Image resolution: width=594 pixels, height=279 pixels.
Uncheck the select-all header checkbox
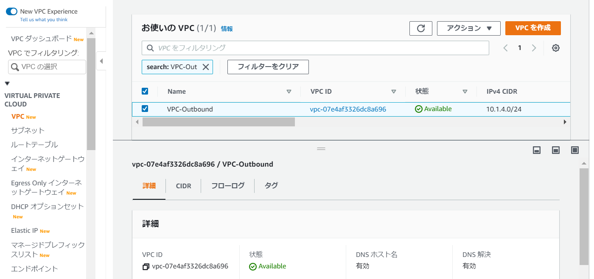[145, 91]
